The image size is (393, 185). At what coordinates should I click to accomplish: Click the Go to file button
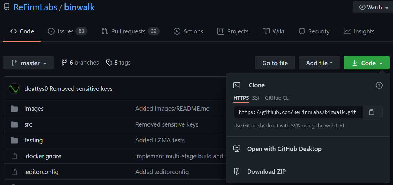pyautogui.click(x=275, y=63)
